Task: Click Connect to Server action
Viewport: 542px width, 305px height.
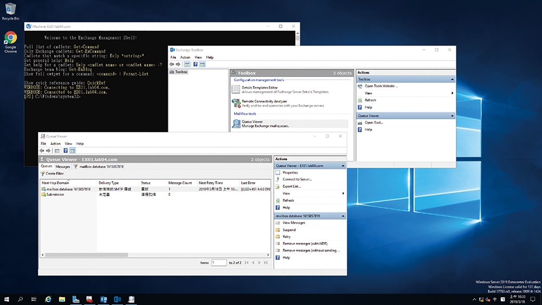Action: (x=297, y=179)
